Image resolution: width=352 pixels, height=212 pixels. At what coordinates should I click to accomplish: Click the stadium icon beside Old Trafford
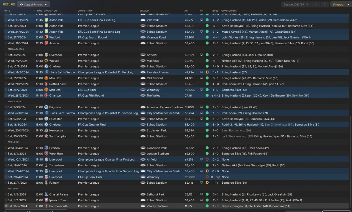143,78
